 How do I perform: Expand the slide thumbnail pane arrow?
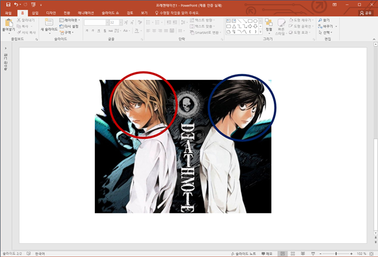(6, 48)
